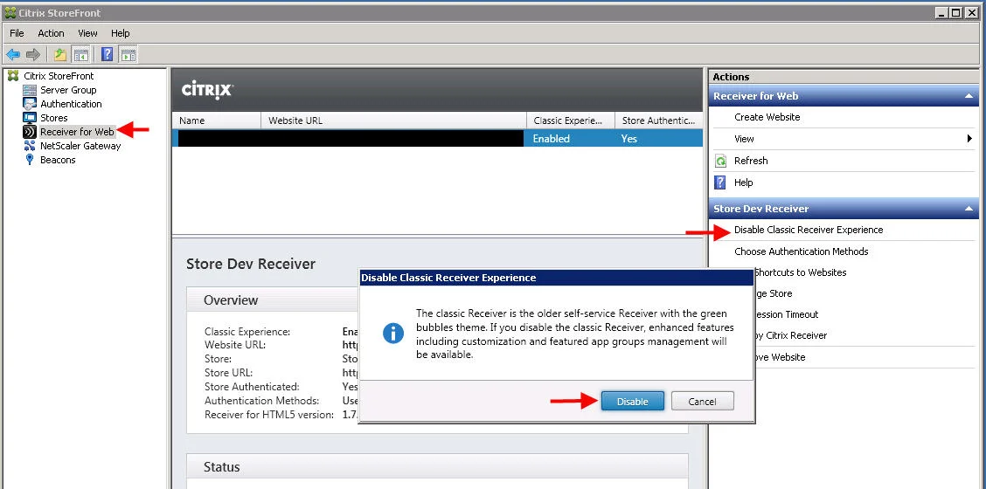Image resolution: width=986 pixels, height=489 pixels.
Task: Click the Yes cell in the website row
Action: point(629,139)
